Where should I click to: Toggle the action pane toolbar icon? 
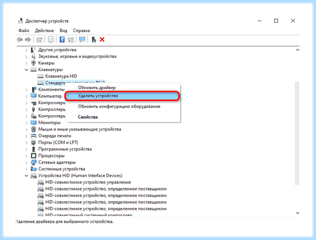click(x=71, y=39)
